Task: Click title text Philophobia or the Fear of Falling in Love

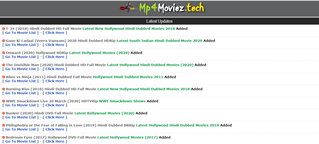Action: (45, 125)
